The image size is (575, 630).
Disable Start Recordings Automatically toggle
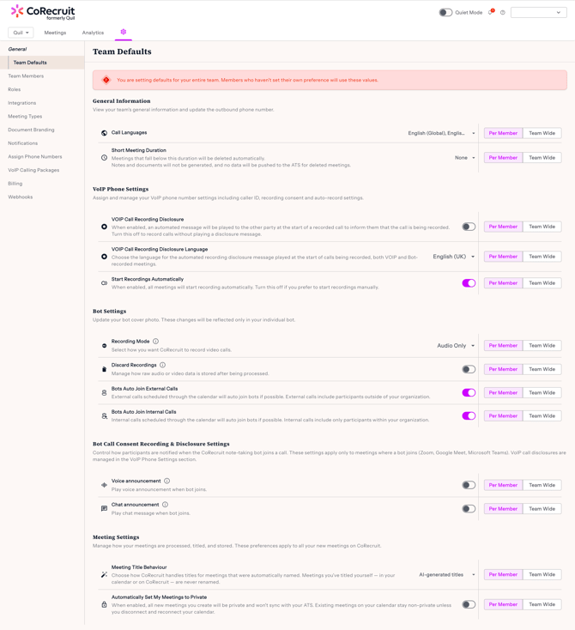coord(469,283)
